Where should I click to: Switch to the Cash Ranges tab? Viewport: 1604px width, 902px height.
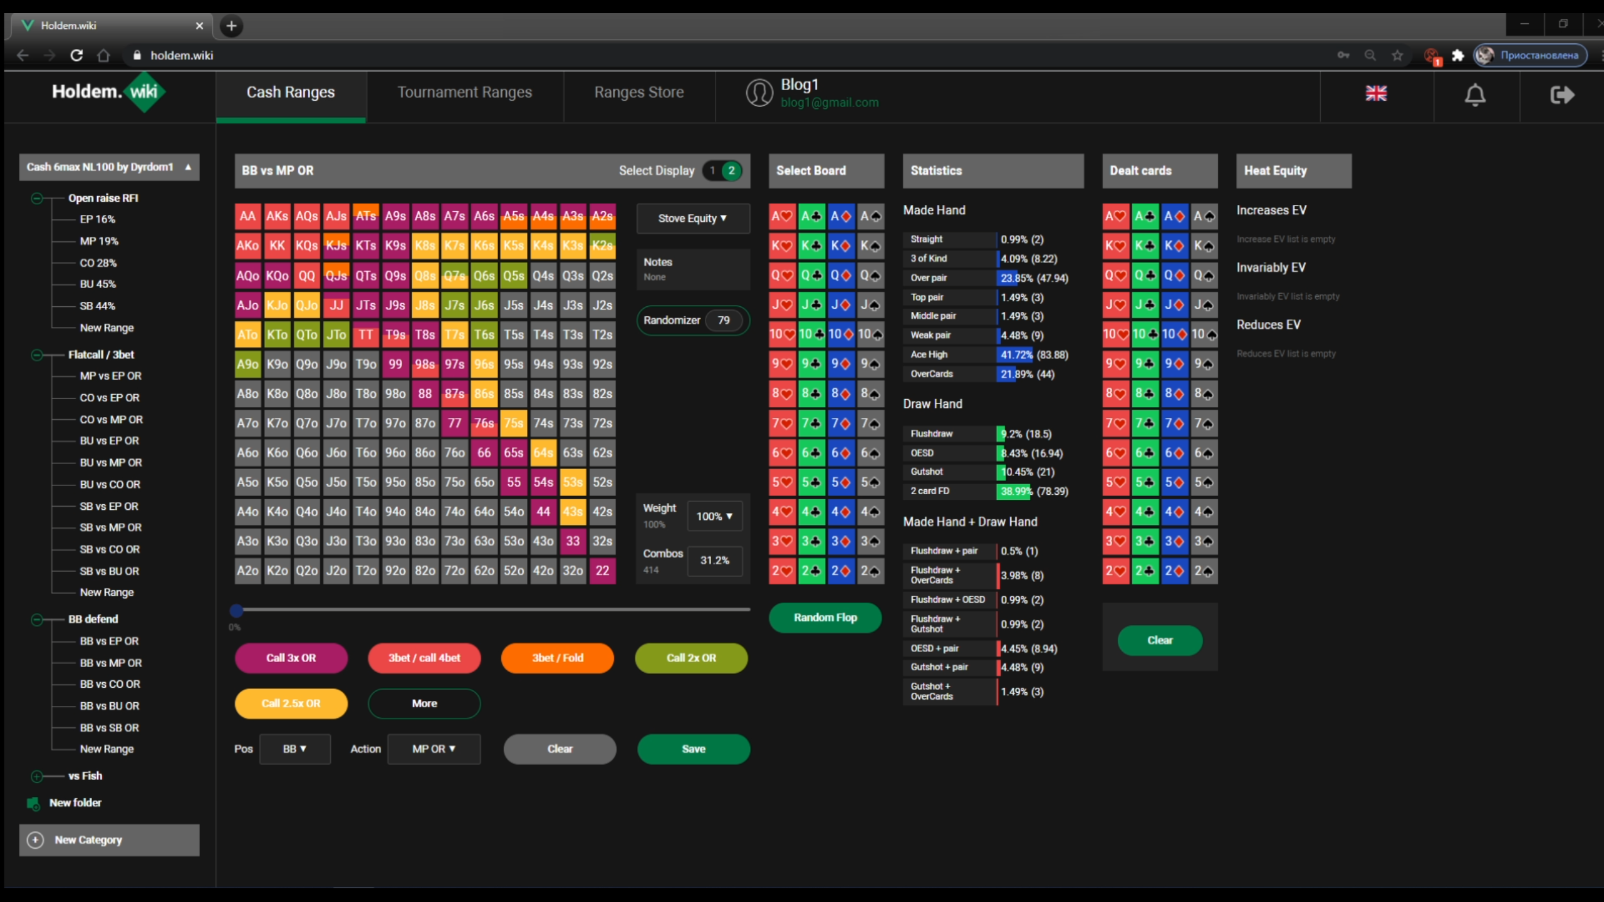pos(291,93)
